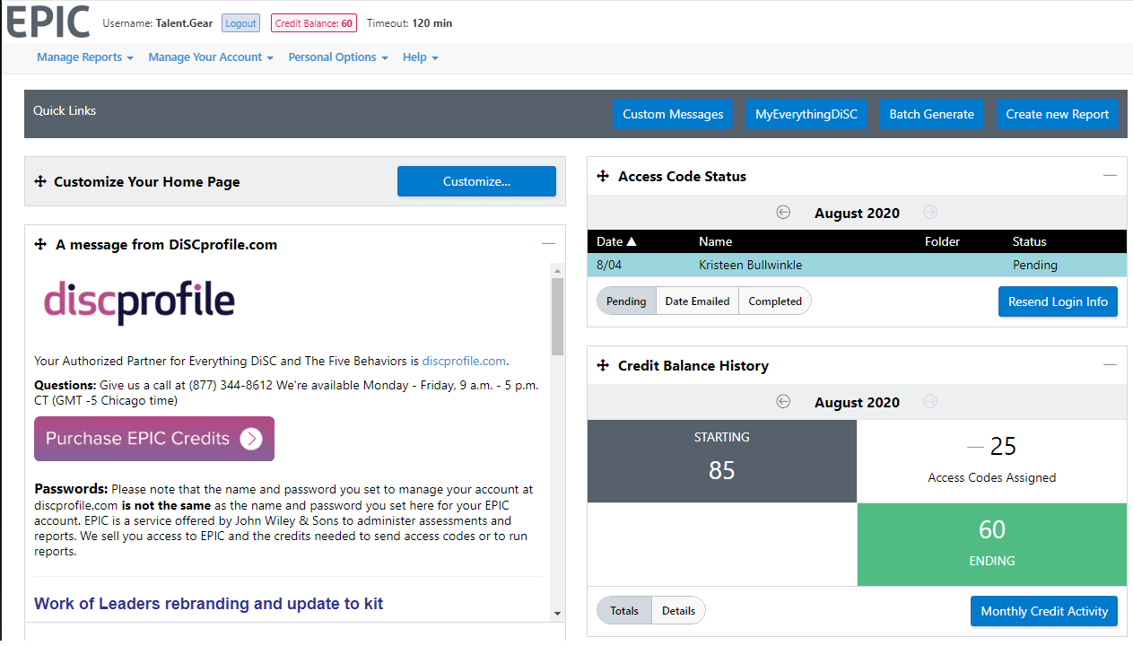Click the Credit Balance: 60 badge
Viewport: 1133px width, 646px height.
314,23
